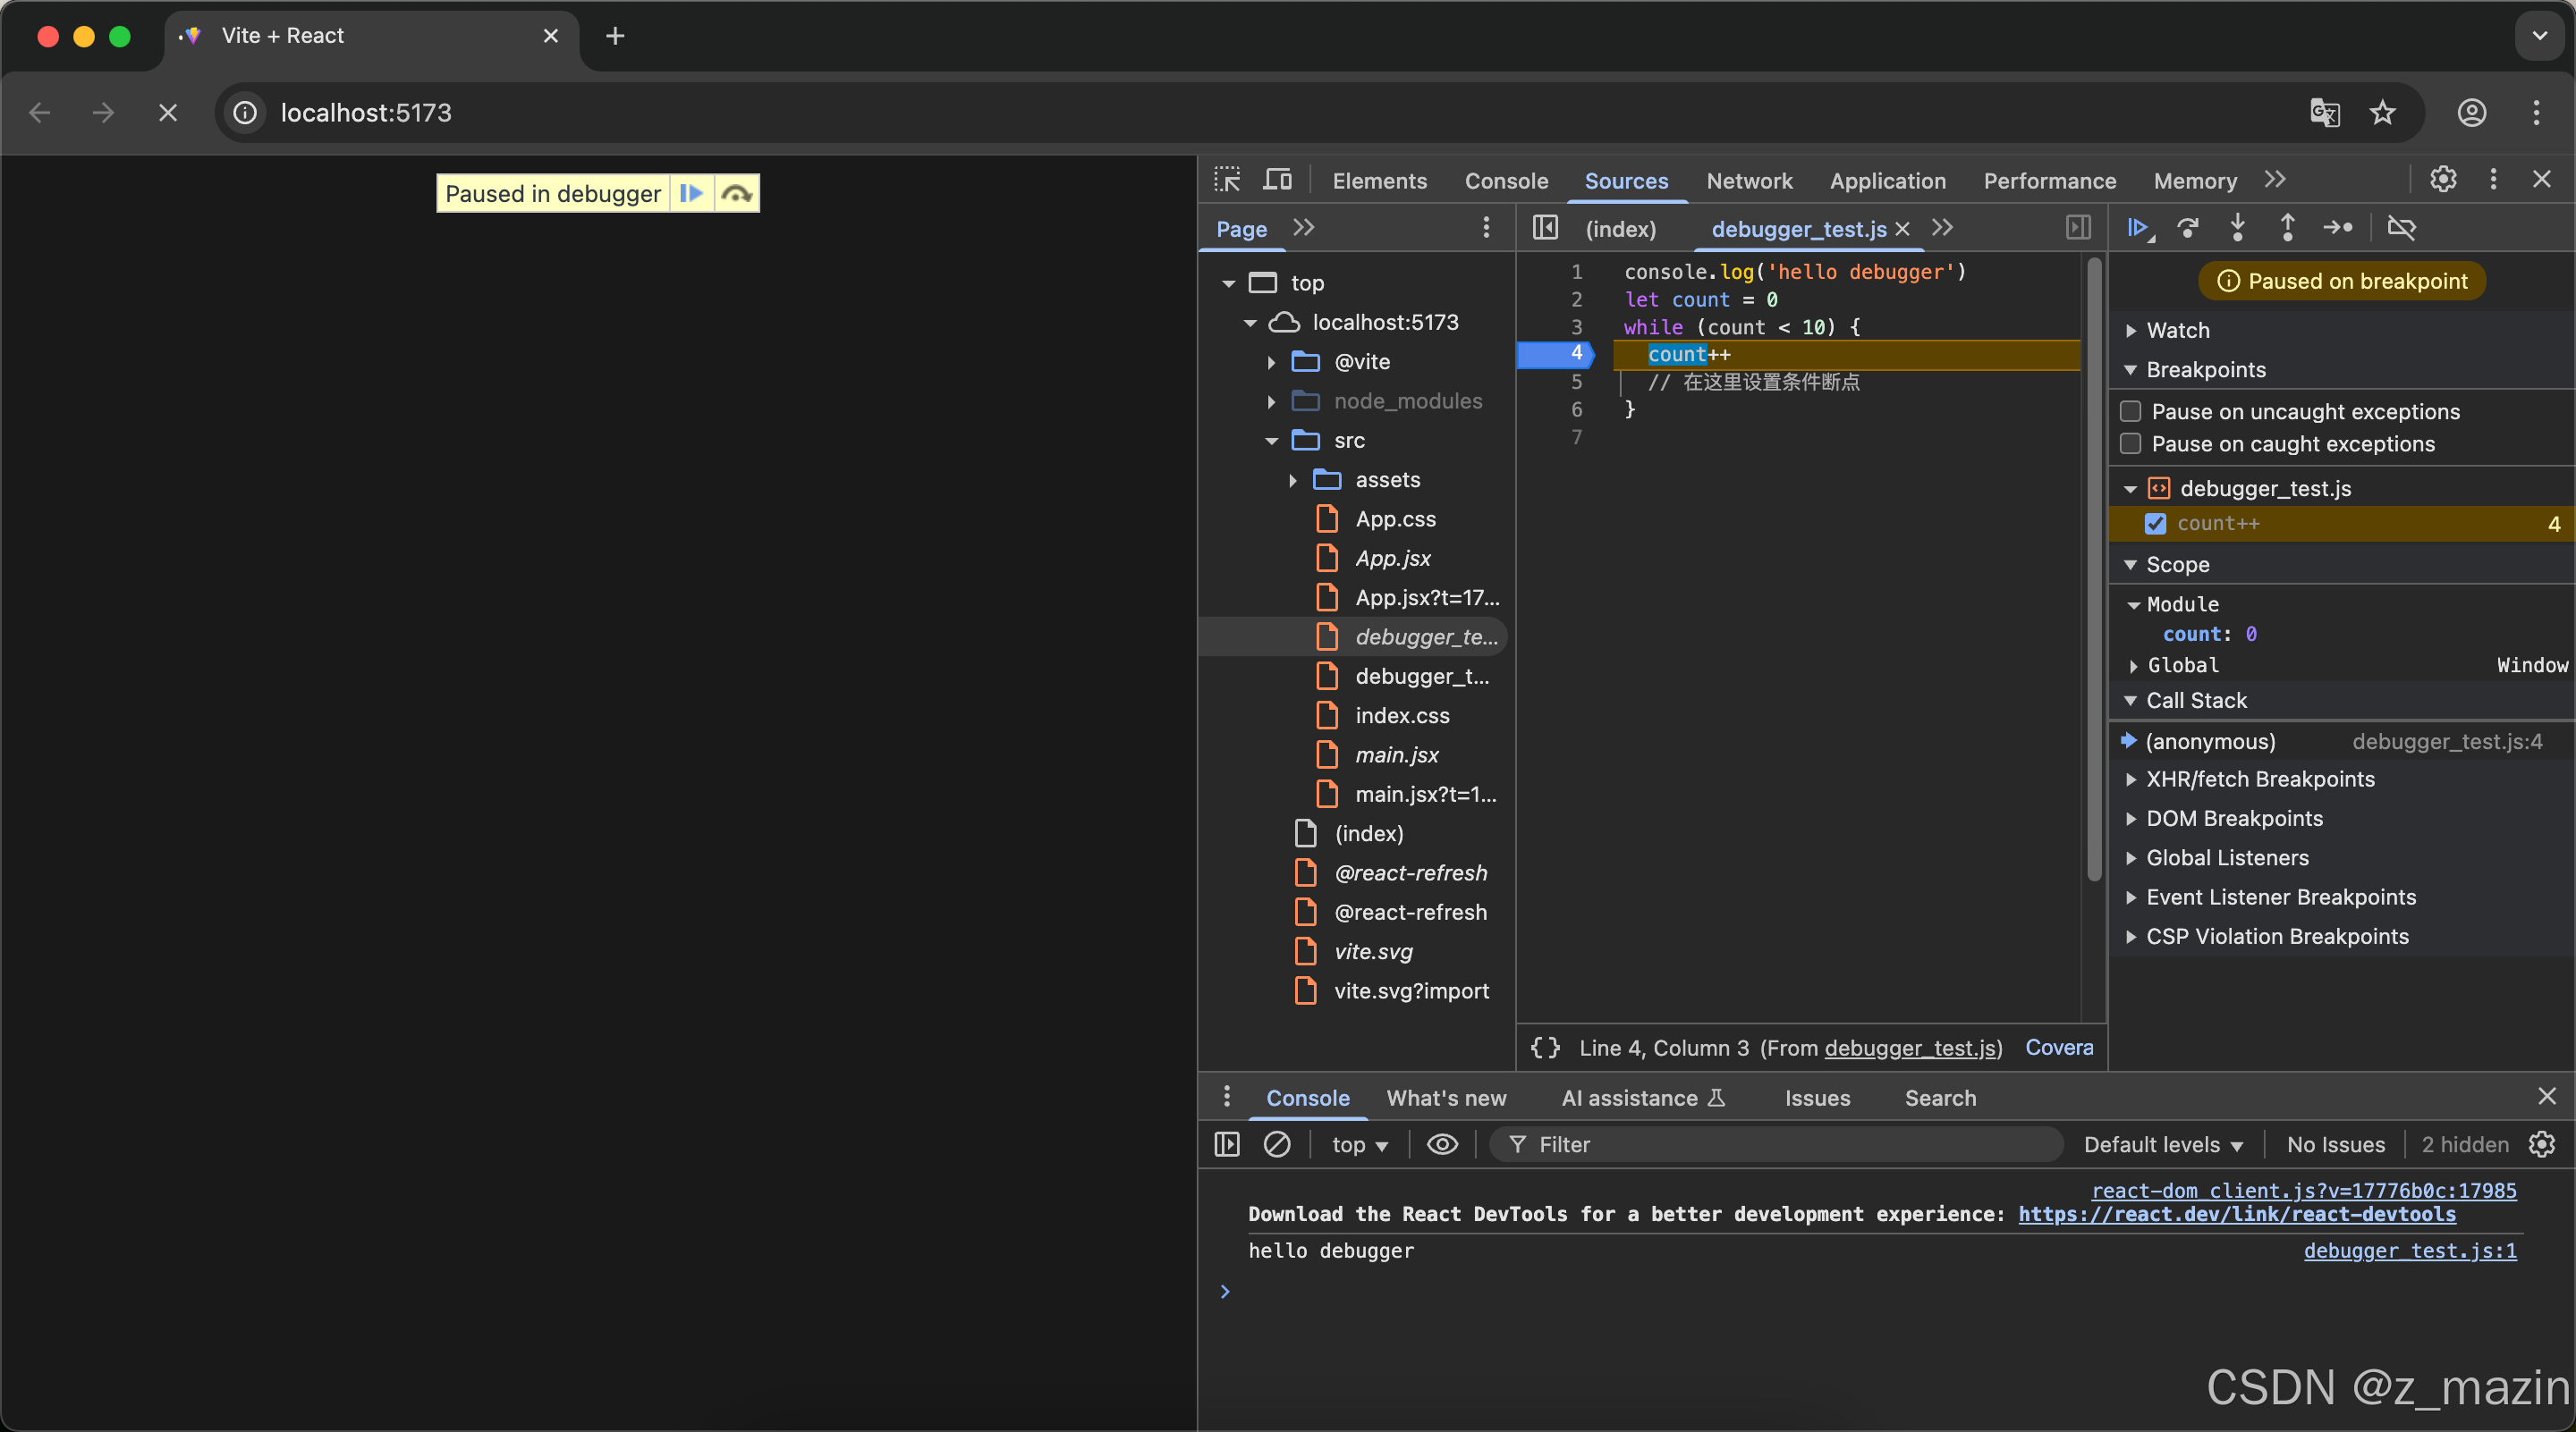
Task: Open the Default levels dropdown
Action: pyautogui.click(x=2163, y=1144)
